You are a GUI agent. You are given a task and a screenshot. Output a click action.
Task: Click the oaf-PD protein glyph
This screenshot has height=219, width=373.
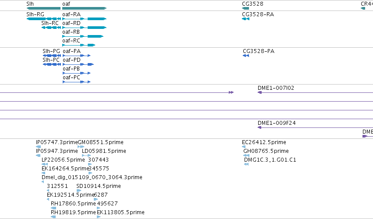pos(78,64)
